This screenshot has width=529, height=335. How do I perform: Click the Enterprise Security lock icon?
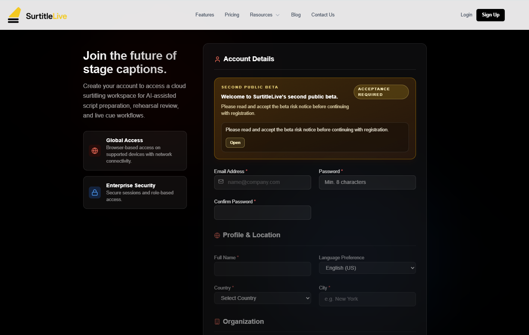point(95,192)
